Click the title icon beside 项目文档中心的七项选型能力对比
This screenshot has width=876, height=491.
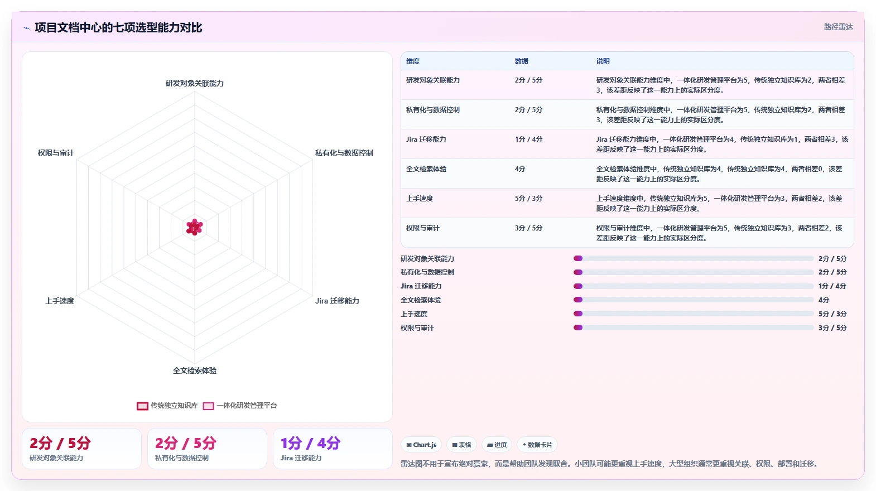(x=26, y=28)
